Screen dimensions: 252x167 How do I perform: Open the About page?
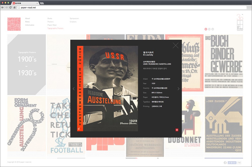(27, 18)
